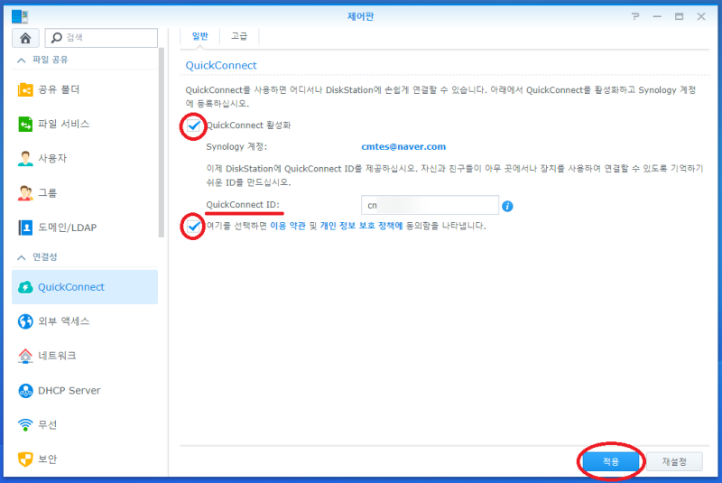Open the 무선 wireless icon
This screenshot has height=483, width=722.
point(25,424)
